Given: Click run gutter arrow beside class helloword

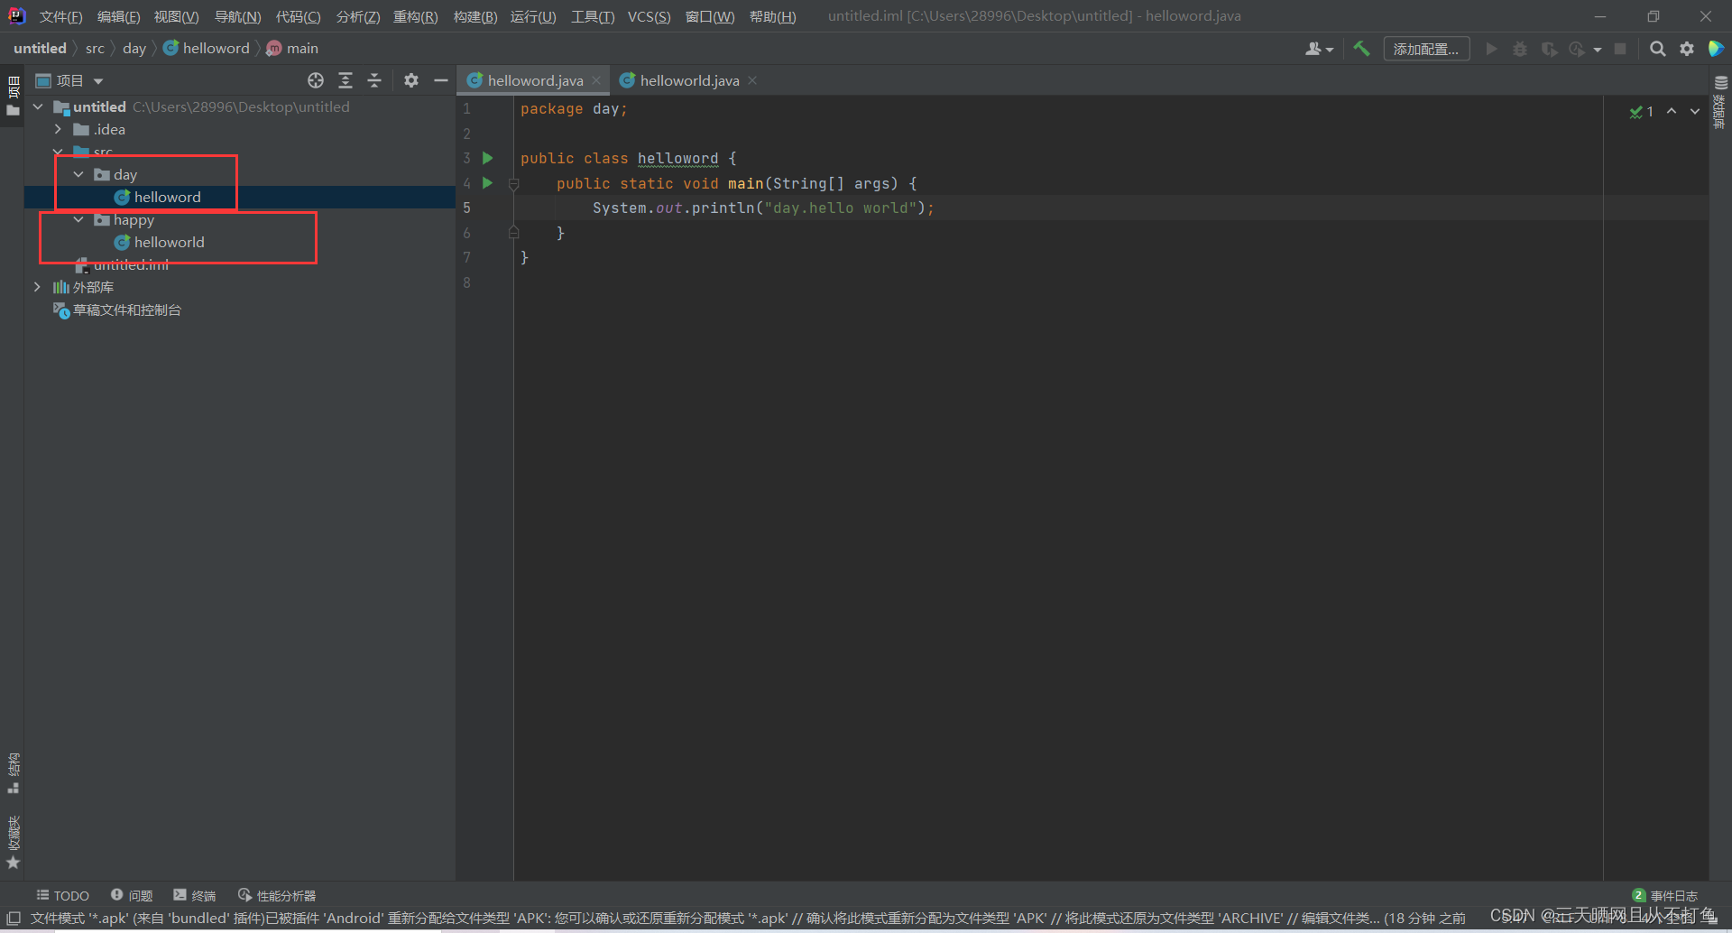Looking at the screenshot, I should 488,158.
